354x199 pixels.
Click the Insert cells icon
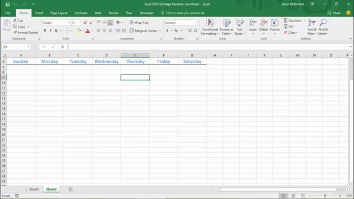253,23
